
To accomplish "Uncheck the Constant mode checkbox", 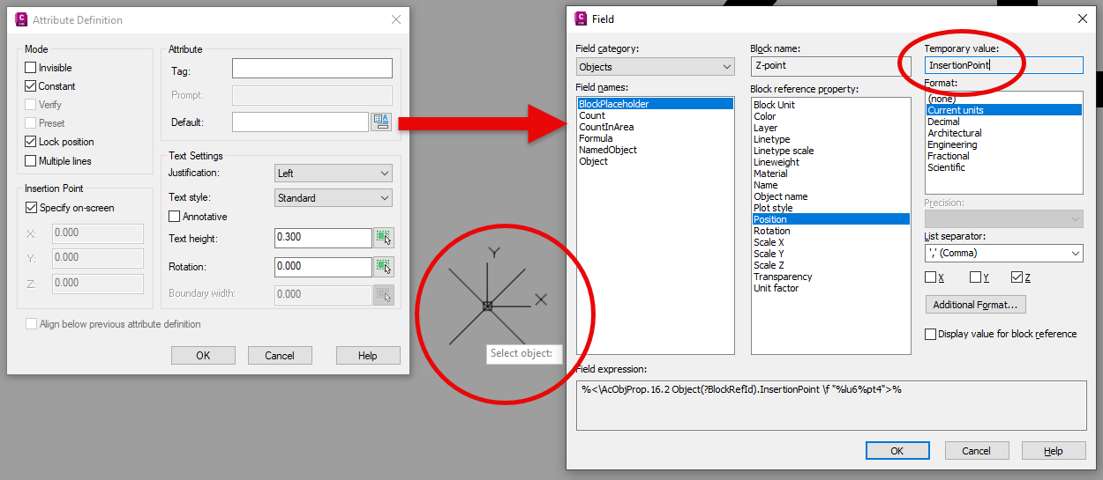I will pyautogui.click(x=31, y=86).
